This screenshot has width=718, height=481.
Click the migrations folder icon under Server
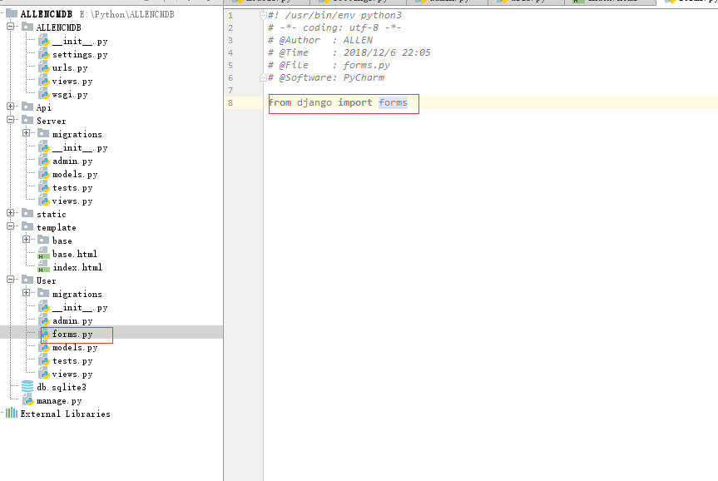(43, 133)
